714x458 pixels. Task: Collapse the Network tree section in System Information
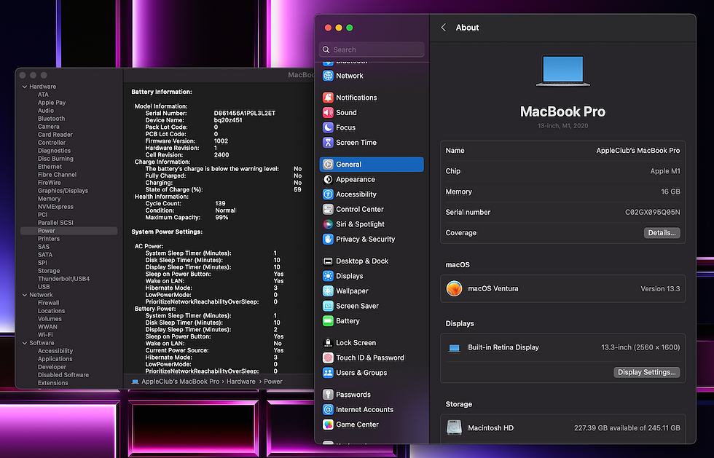coord(25,295)
